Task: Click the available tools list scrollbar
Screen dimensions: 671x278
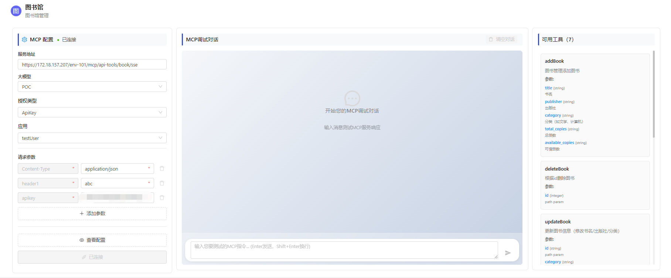Action: [x=653, y=95]
